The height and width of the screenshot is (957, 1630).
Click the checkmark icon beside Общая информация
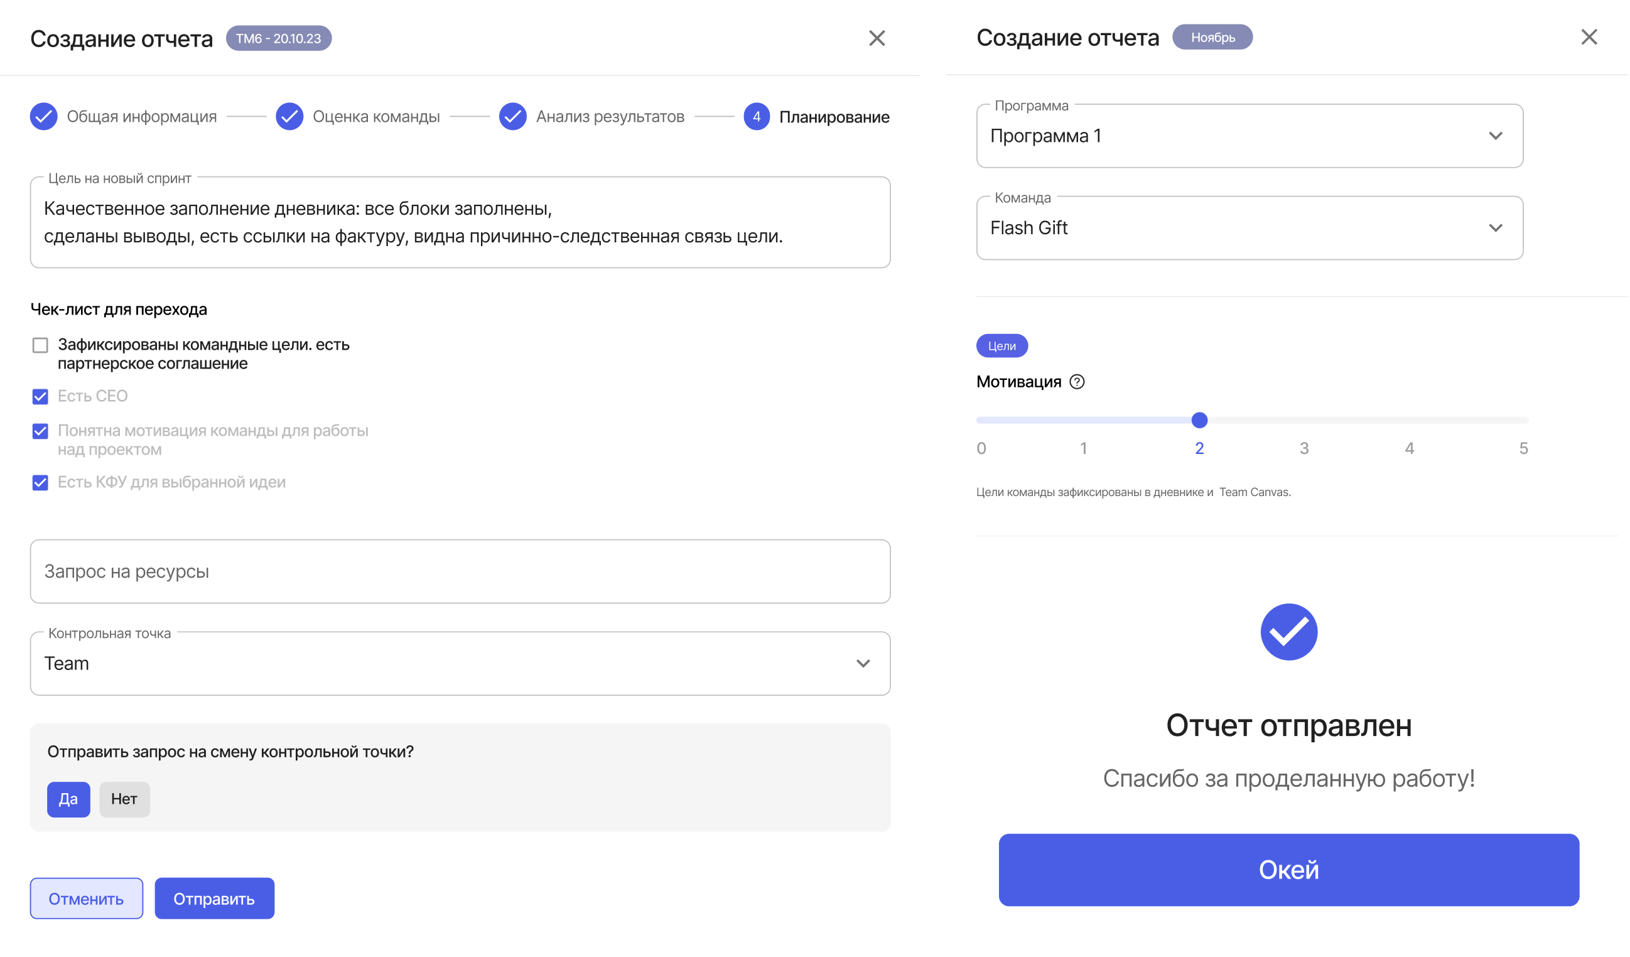43,116
